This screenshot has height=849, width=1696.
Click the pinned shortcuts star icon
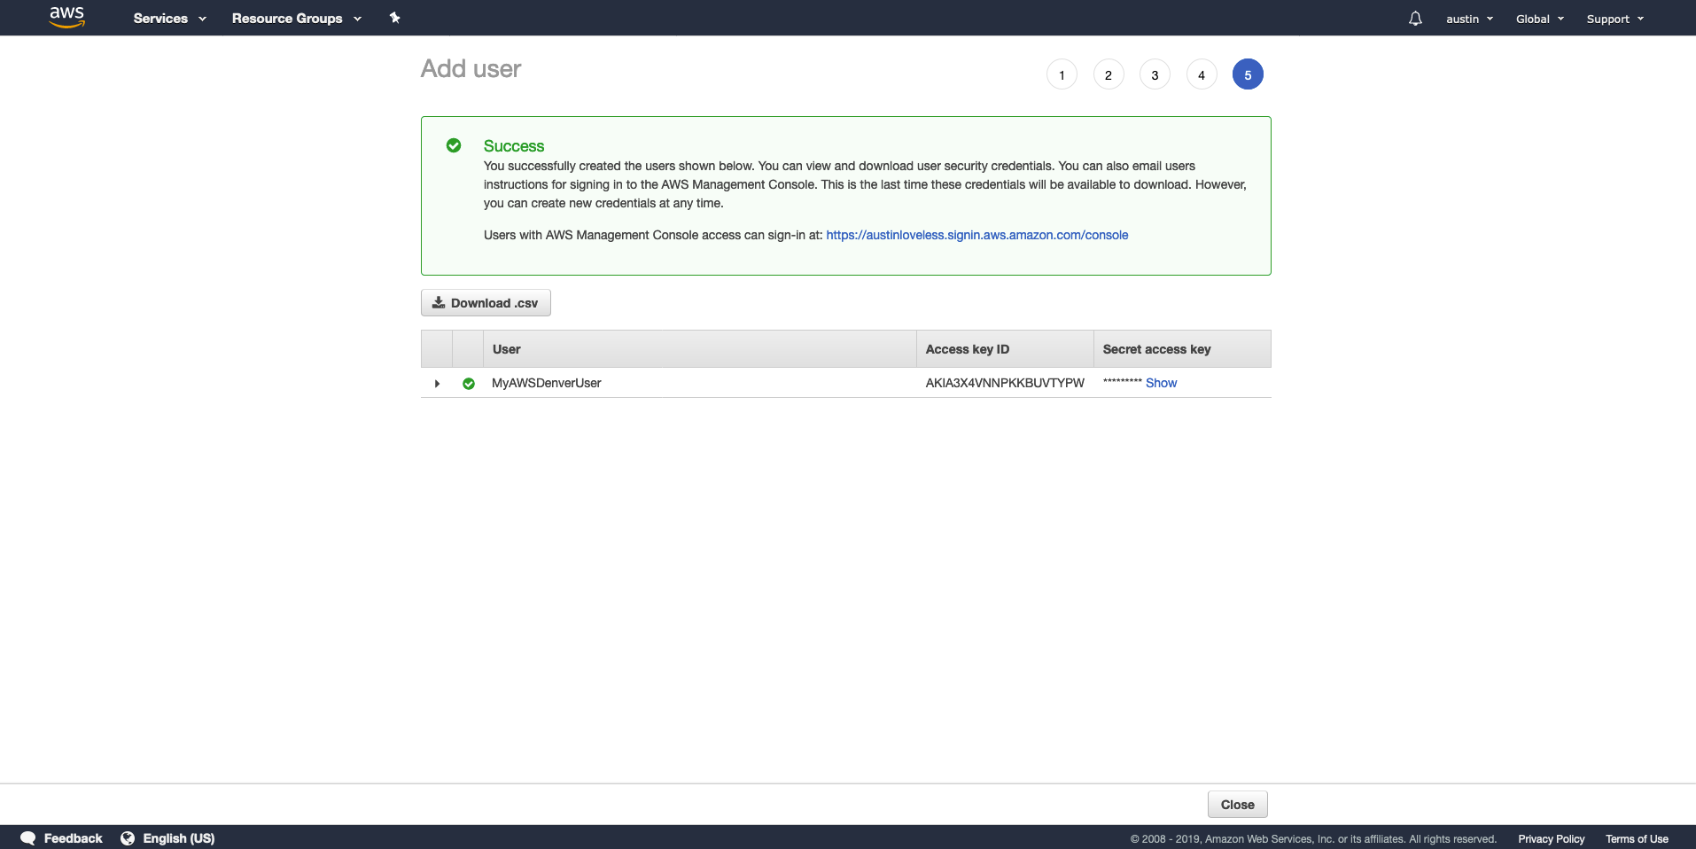pos(395,18)
